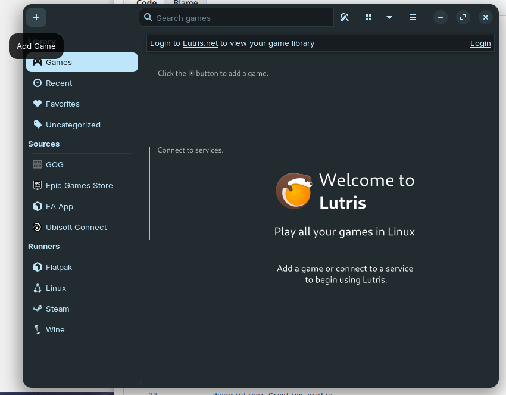
Task: Open Lutris preferences with the wand icon
Action: 345,17
